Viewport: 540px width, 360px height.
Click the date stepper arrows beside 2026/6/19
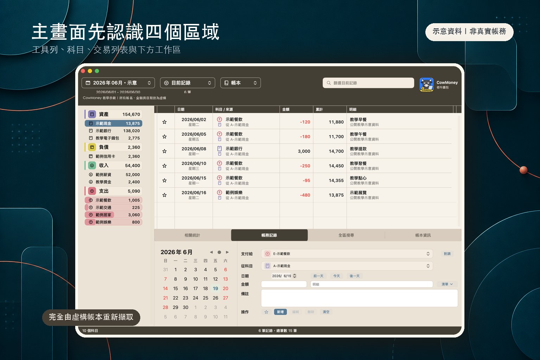tap(295, 276)
